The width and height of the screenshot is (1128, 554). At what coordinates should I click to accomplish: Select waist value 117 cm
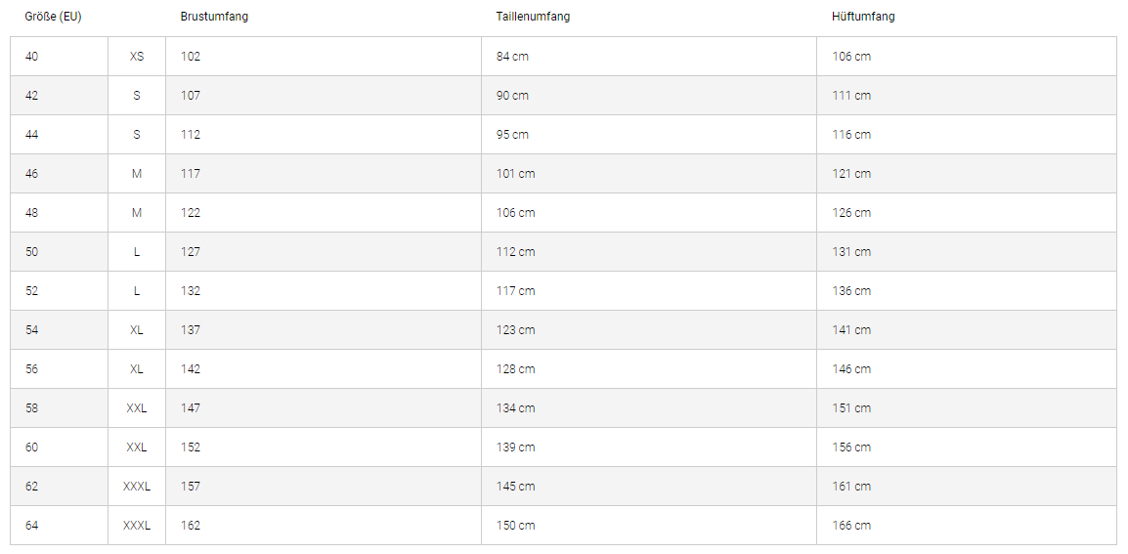516,290
